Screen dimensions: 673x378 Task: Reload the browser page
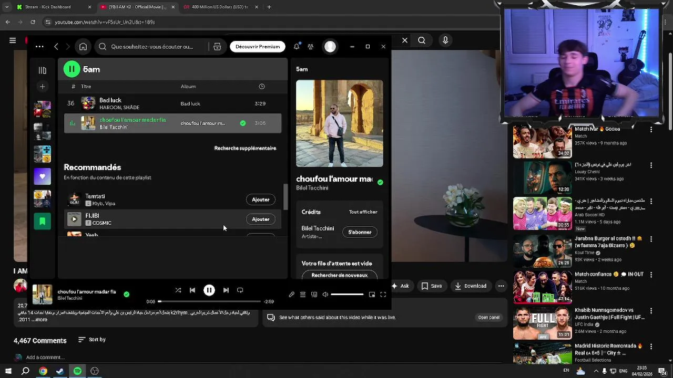33,22
